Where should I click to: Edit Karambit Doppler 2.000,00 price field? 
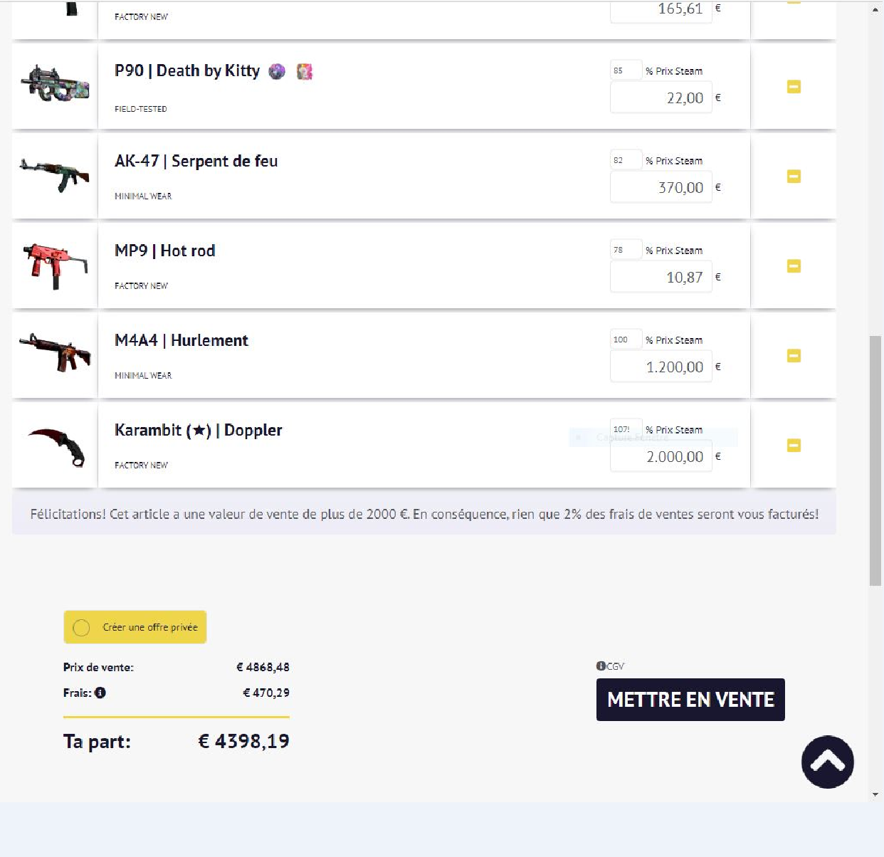[661, 456]
